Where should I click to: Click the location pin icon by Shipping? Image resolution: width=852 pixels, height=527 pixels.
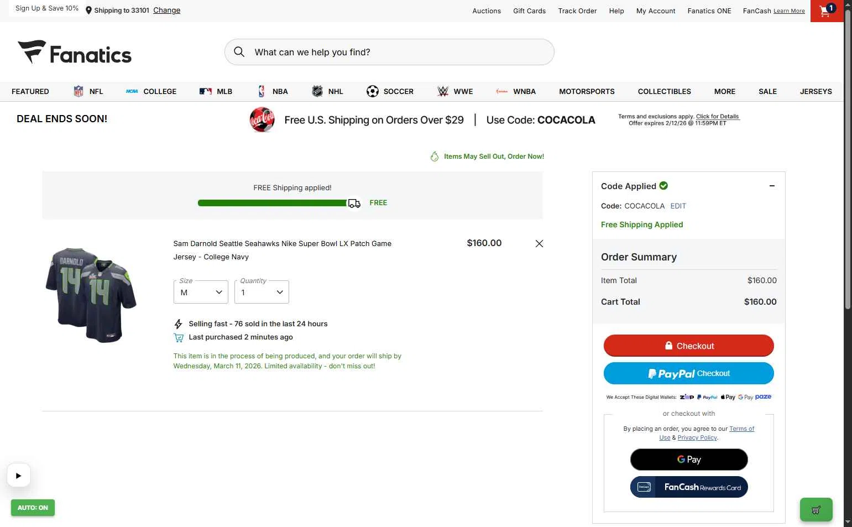pyautogui.click(x=88, y=11)
